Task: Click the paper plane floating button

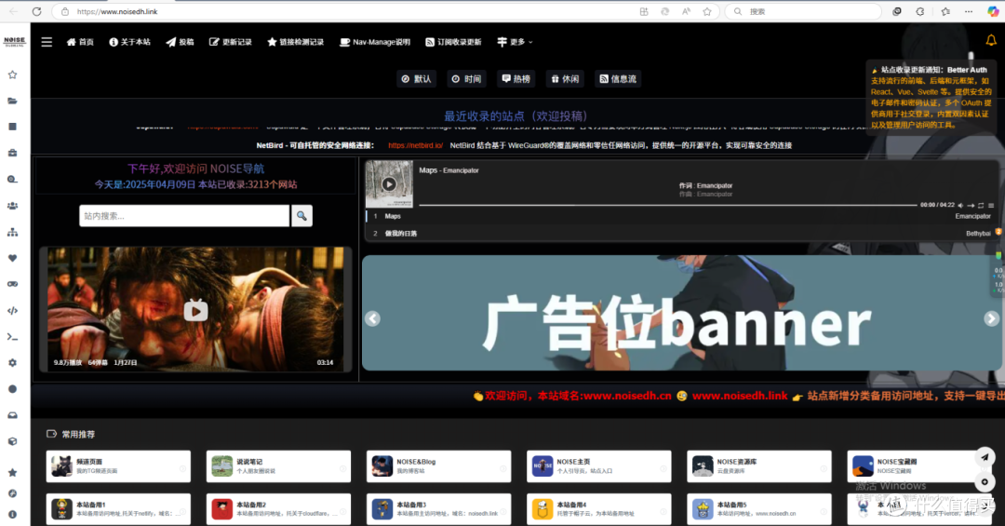Action: 985,457
